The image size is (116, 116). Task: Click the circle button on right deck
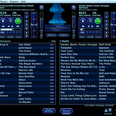pyautogui.click(x=106, y=25)
